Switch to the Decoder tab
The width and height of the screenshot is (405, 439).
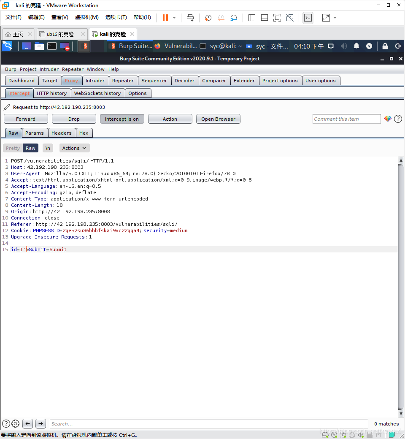click(184, 81)
